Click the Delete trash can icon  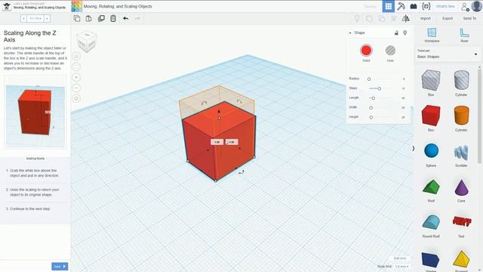click(x=113, y=18)
